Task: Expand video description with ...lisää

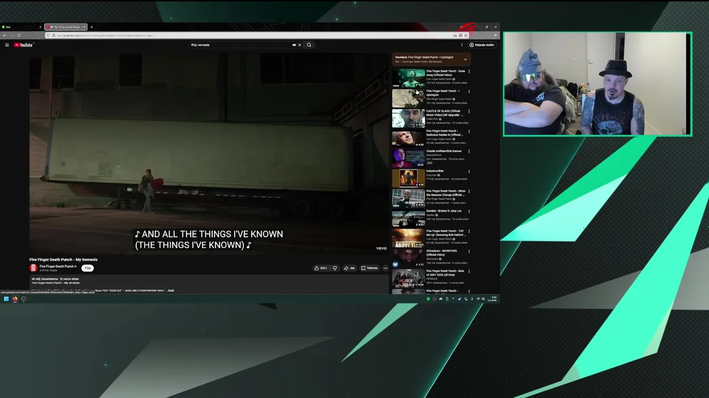Action: 171,290
